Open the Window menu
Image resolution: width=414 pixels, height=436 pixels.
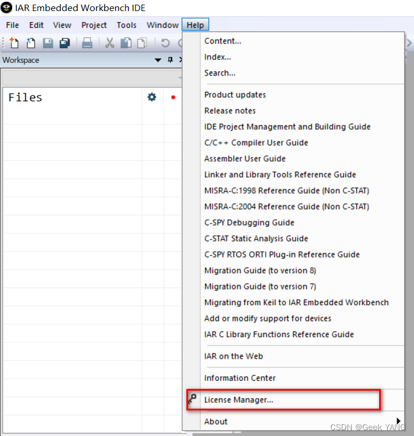163,25
